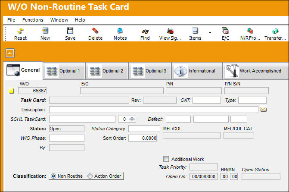Click the back arrow button
The height and width of the screenshot is (192, 289).
pyautogui.click(x=10, y=54)
